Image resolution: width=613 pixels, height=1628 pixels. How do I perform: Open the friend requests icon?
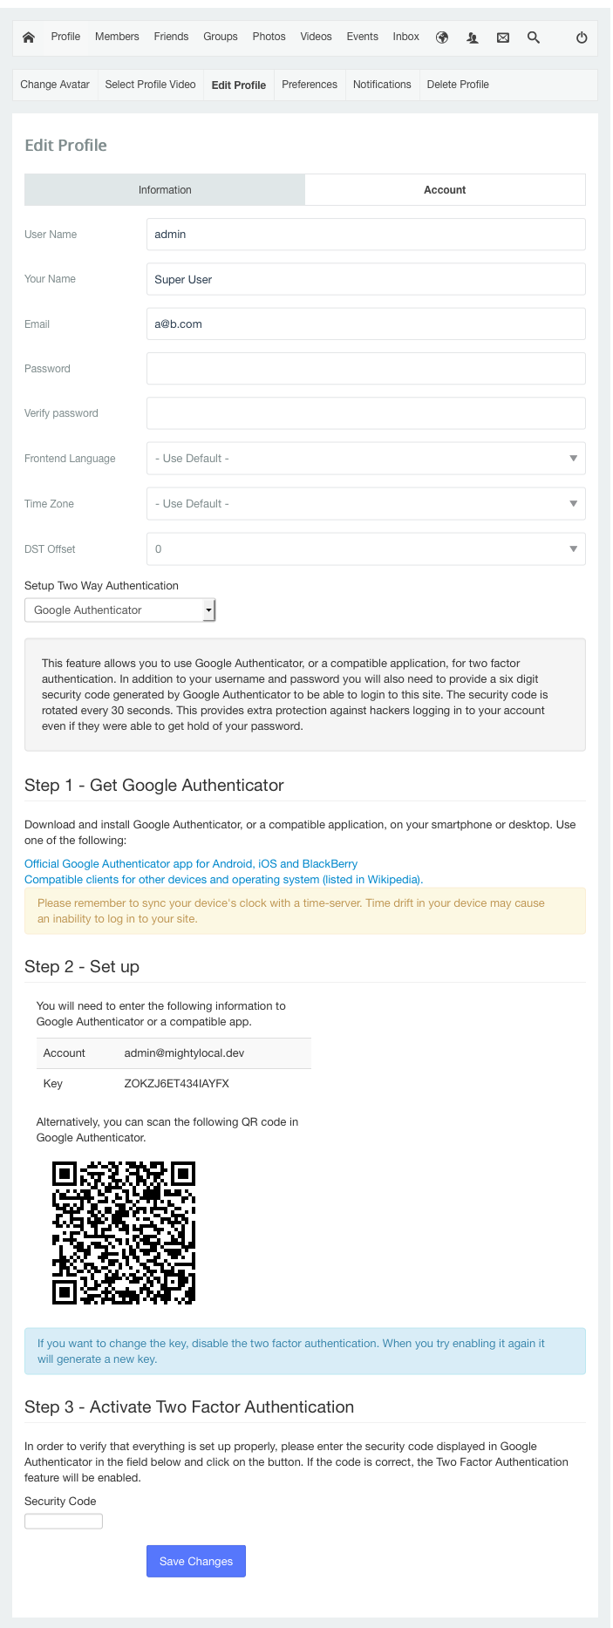[473, 37]
